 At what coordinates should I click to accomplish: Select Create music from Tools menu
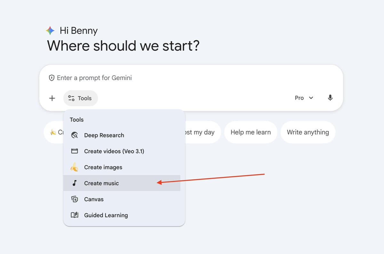click(x=101, y=183)
